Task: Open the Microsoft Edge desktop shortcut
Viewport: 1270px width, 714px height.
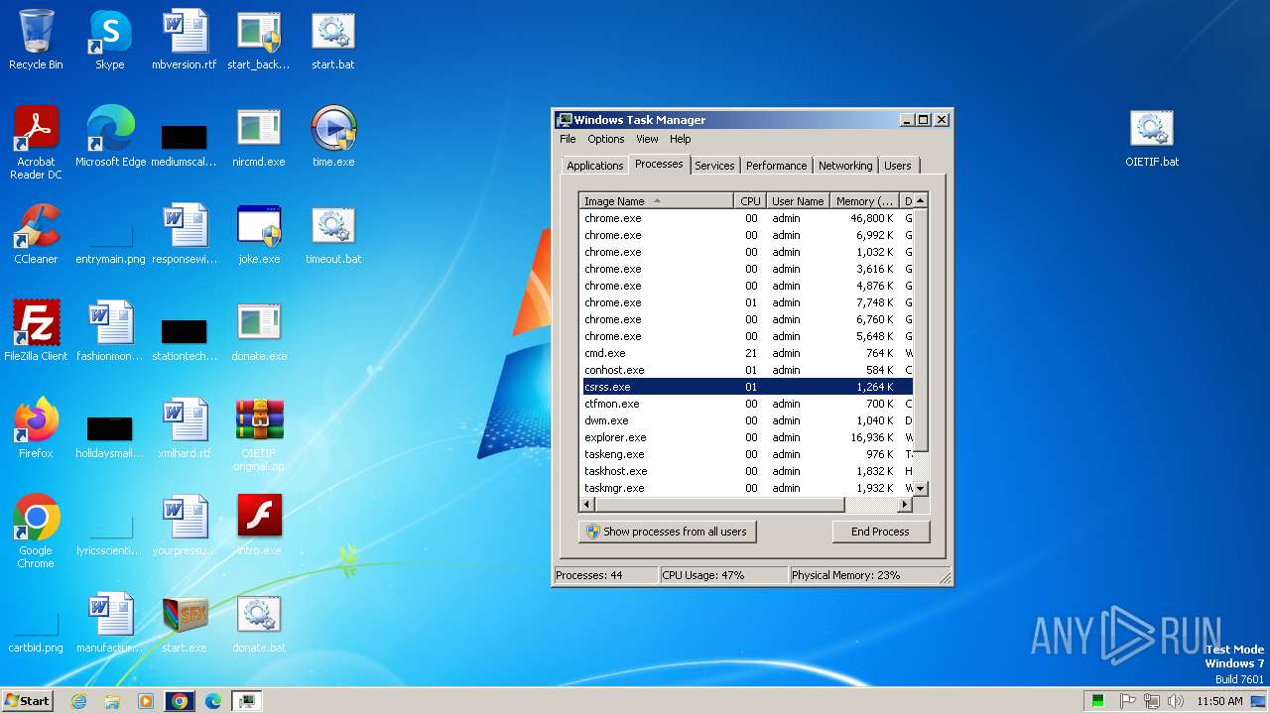Action: coord(110,137)
